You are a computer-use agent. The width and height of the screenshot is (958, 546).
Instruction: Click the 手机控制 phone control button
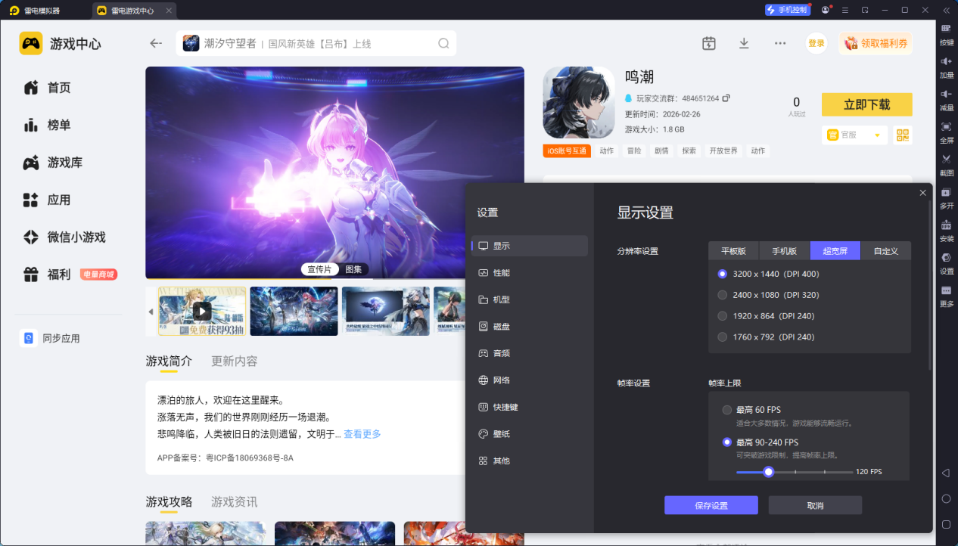[788, 10]
